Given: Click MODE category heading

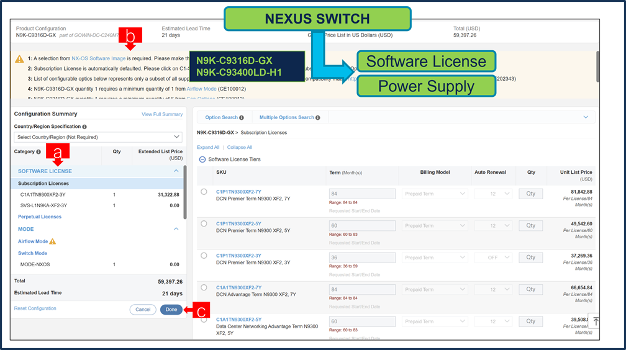Looking at the screenshot, I should 26,229.
